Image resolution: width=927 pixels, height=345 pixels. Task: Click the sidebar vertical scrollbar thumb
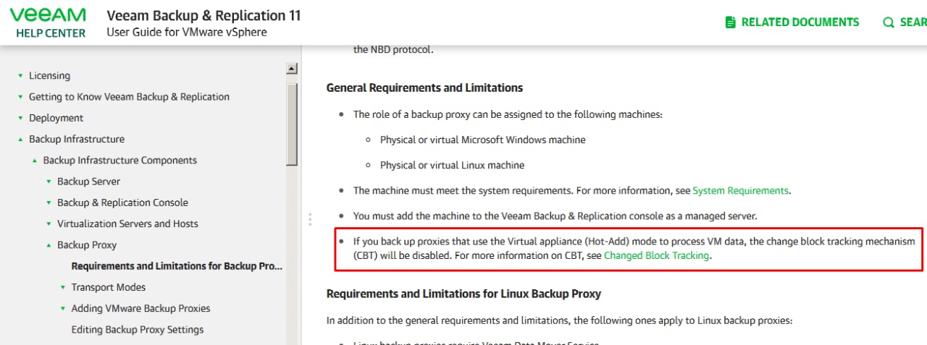[x=292, y=123]
